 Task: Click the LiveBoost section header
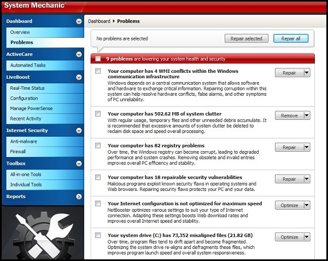tap(18, 77)
